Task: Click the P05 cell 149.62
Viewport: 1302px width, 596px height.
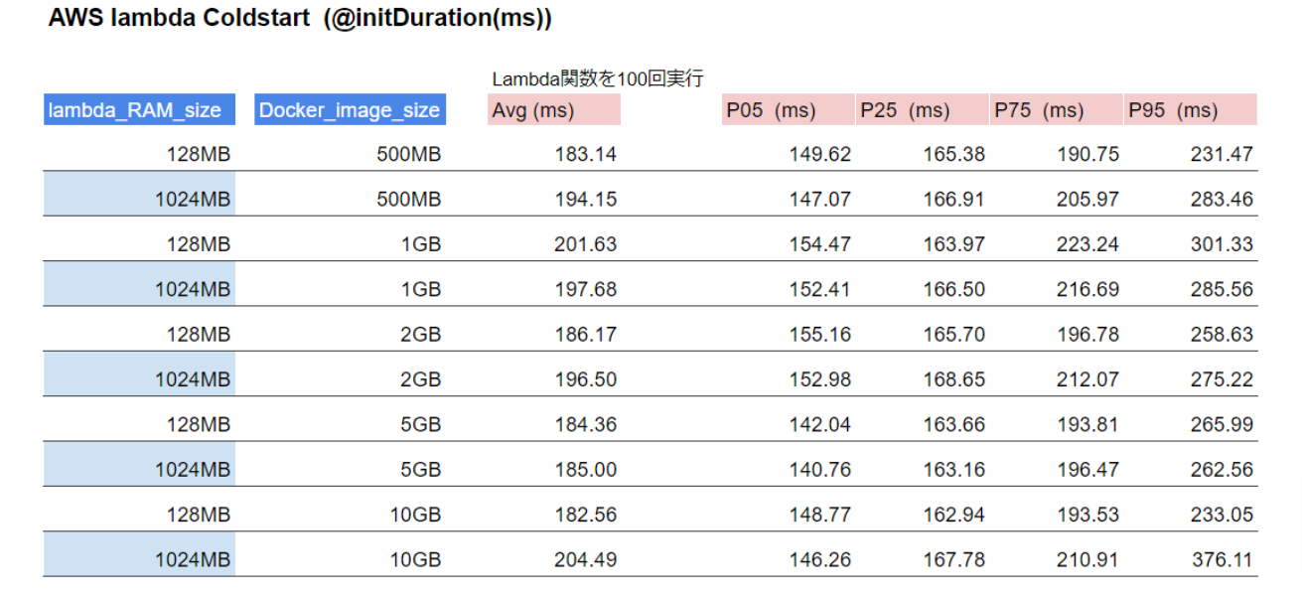Action: [x=819, y=154]
